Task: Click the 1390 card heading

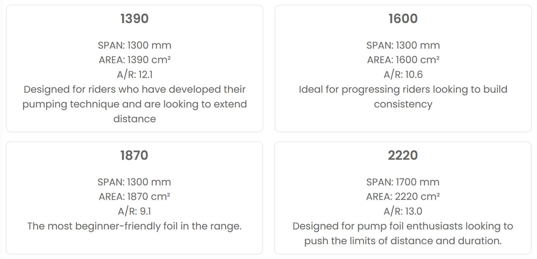Action: click(135, 19)
